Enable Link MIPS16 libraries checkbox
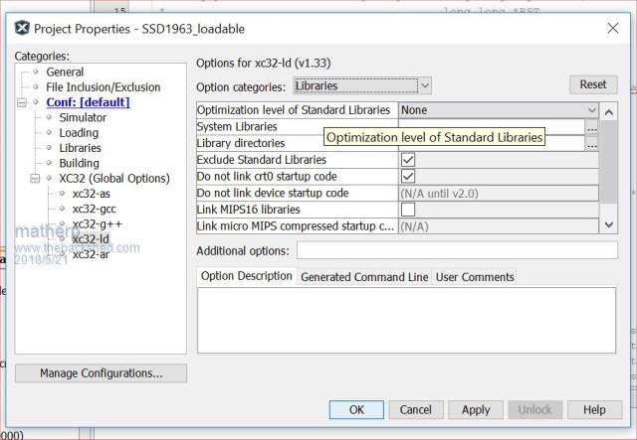 pos(408,210)
